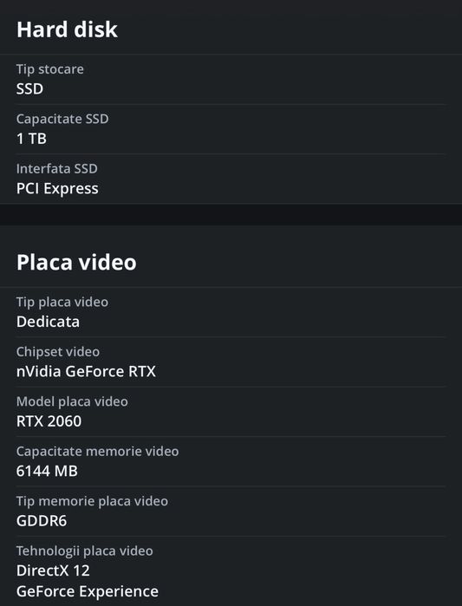Click the Capacitate memorie video label
The image size is (462, 606).
point(97,452)
